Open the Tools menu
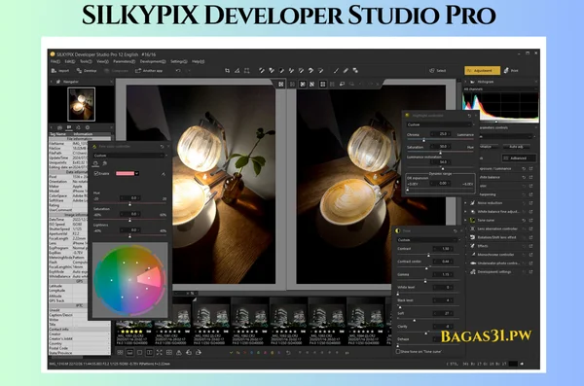This screenshot has width=584, height=386. point(86,61)
